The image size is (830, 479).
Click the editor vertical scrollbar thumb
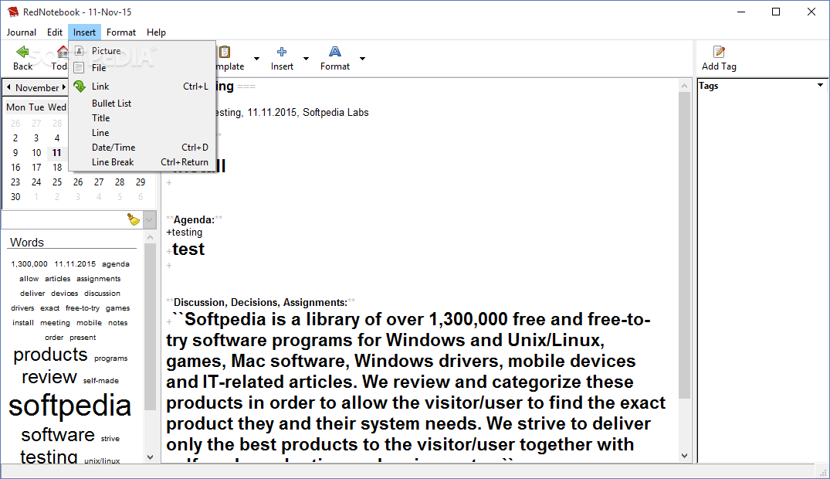pyautogui.click(x=684, y=246)
